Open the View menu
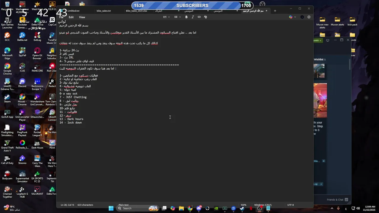 [x=82, y=17]
